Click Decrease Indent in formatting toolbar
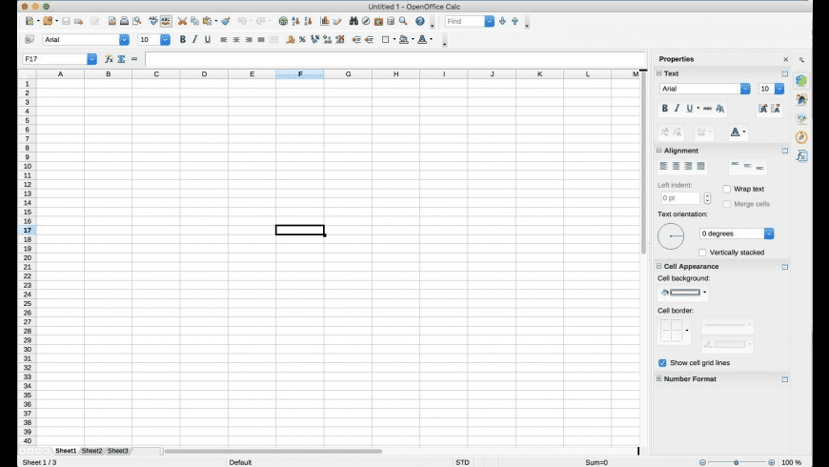829x467 pixels. pyautogui.click(x=357, y=40)
